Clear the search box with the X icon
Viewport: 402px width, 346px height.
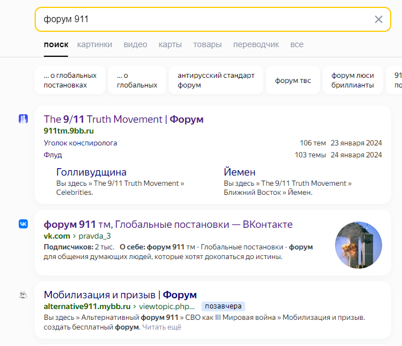pos(378,19)
